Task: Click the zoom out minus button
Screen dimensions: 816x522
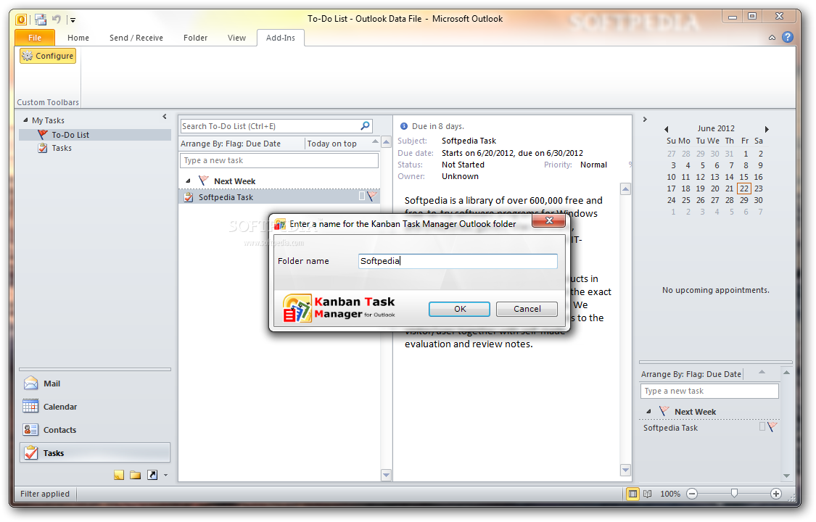Action: 692,494
